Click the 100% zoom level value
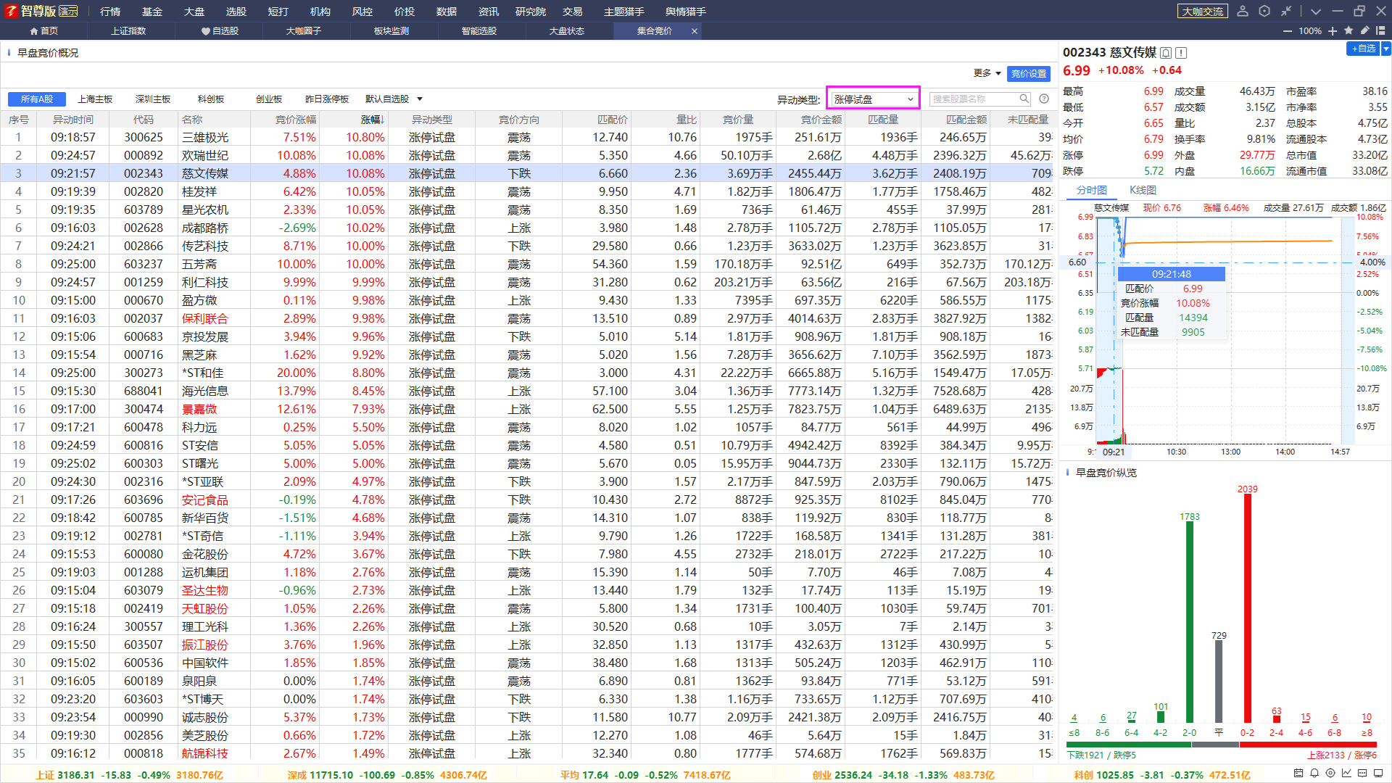Image resolution: width=1392 pixels, height=783 pixels. tap(1310, 31)
